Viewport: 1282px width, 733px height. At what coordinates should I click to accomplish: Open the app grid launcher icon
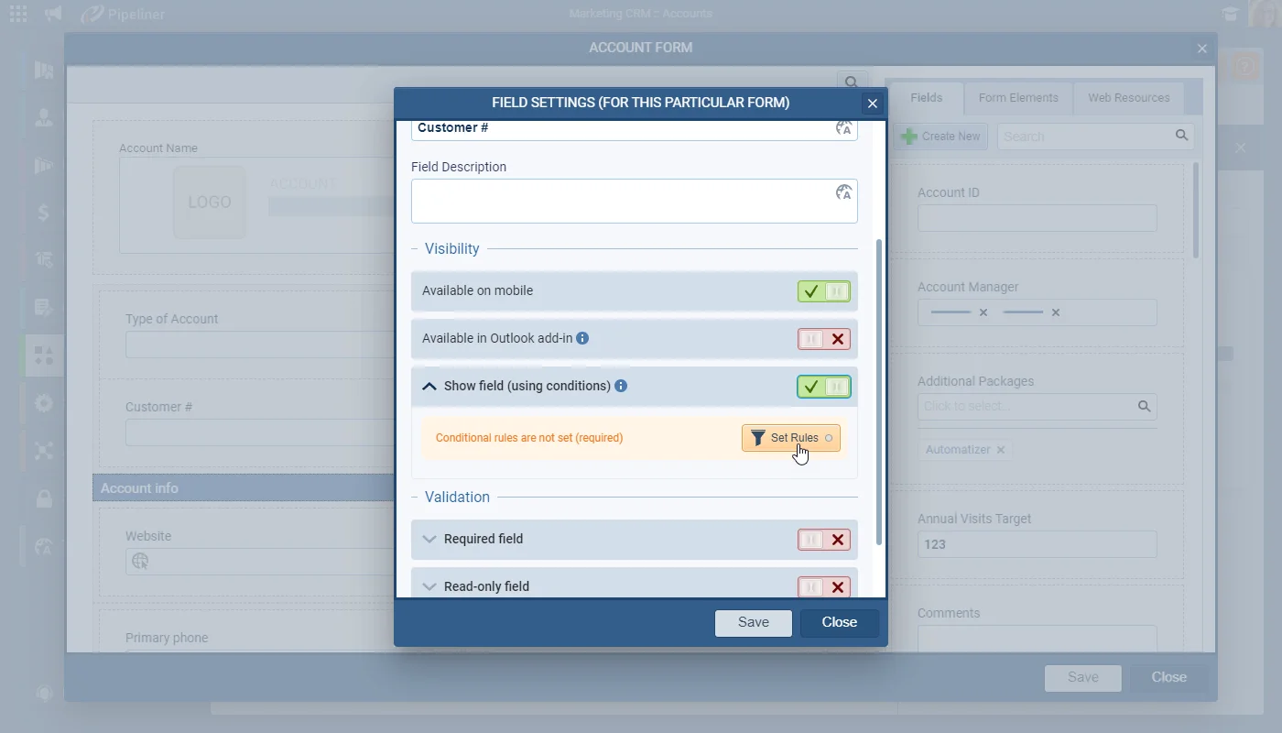(x=18, y=14)
